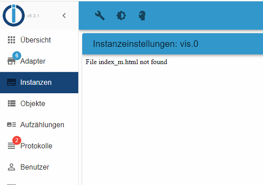The image size is (263, 185).
Task: Click the Aufzählungen icon
Action: 12,125
